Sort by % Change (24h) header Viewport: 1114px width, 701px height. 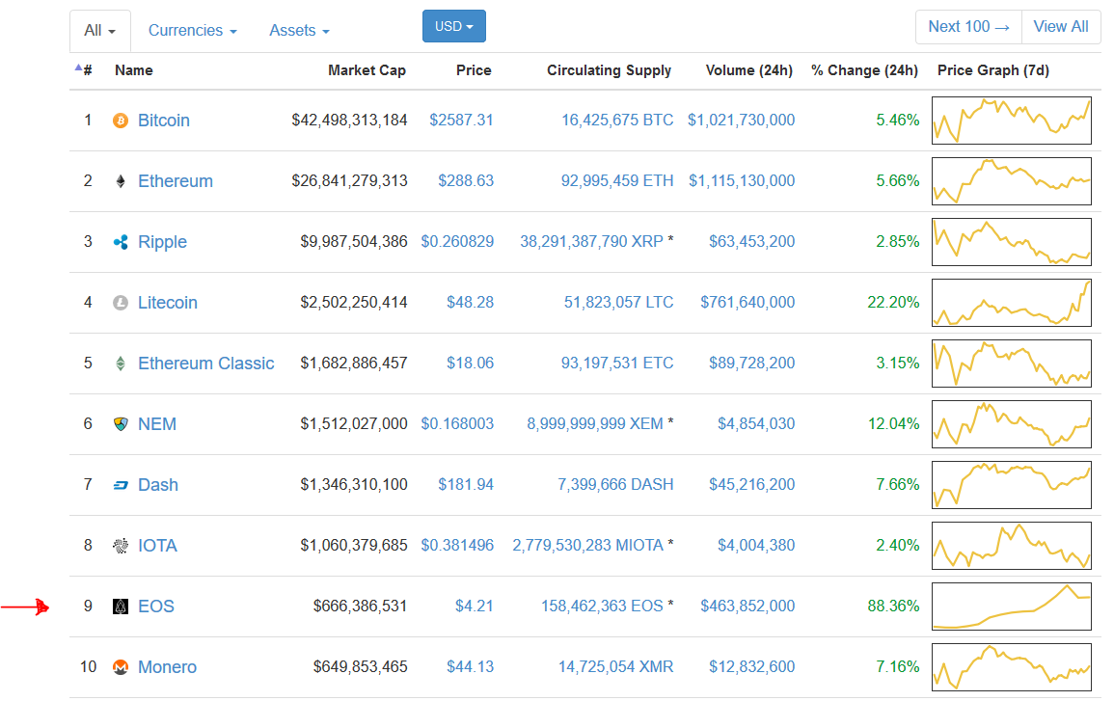click(864, 70)
